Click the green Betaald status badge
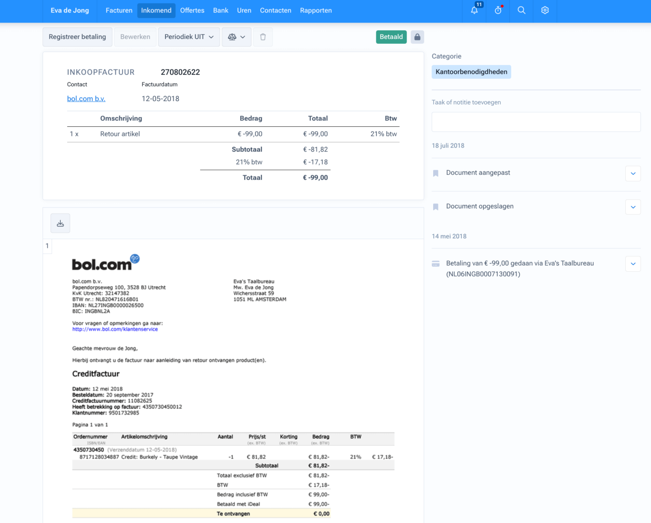The width and height of the screenshot is (651, 523). (391, 37)
